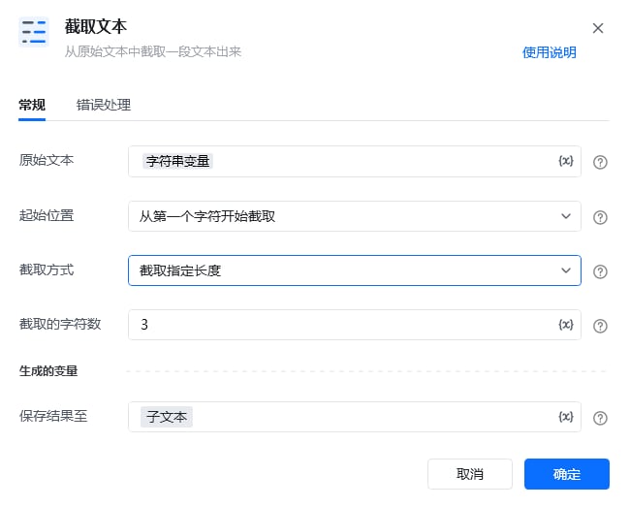Open the 起始位置 dropdown

point(355,216)
